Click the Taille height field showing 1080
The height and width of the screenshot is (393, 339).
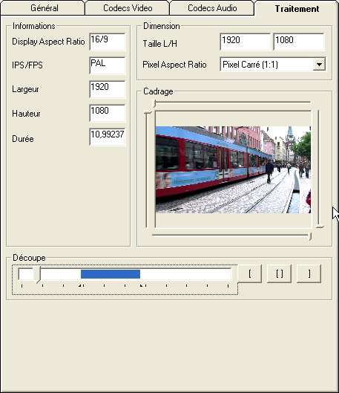[299, 42]
